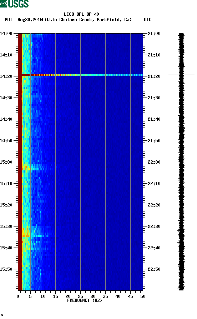Click the 14:40 PDT time label
The image size is (197, 319).
click(x=6, y=119)
